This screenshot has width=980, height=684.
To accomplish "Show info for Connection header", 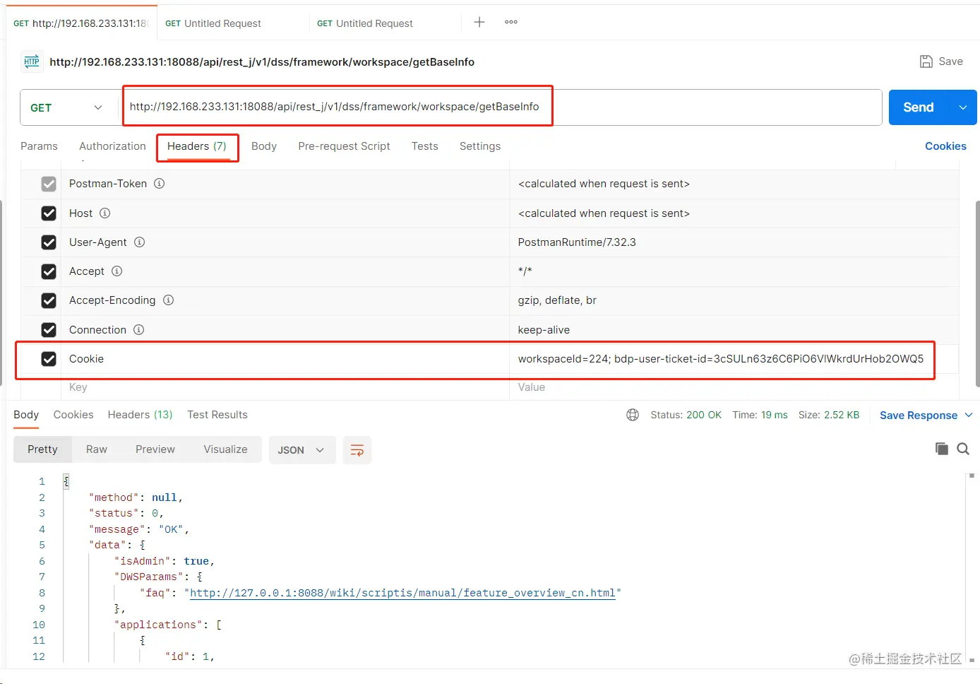I will tap(139, 330).
